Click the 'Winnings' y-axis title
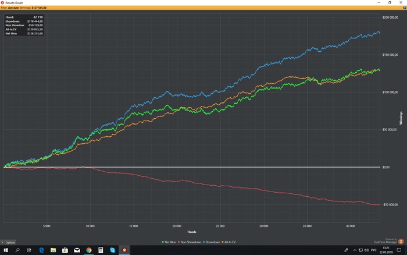This screenshot has width=407, height=255. click(401, 118)
